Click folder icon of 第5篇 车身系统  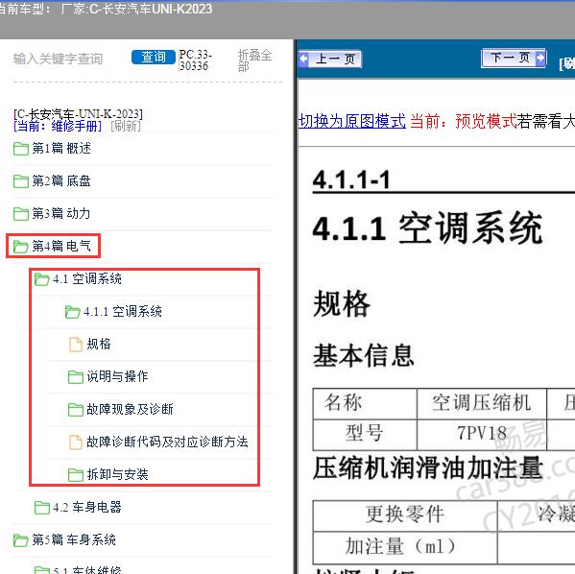coord(21,539)
